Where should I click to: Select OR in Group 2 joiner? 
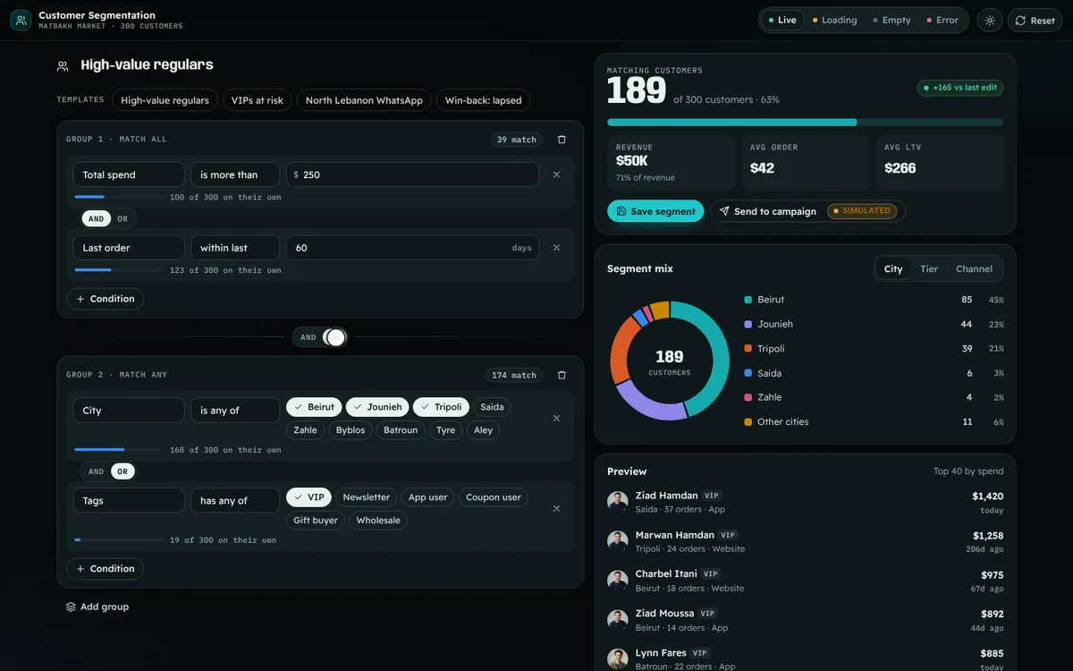click(123, 471)
